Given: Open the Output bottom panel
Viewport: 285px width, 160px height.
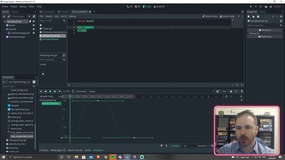Looking at the screenshot, I should 44,150.
